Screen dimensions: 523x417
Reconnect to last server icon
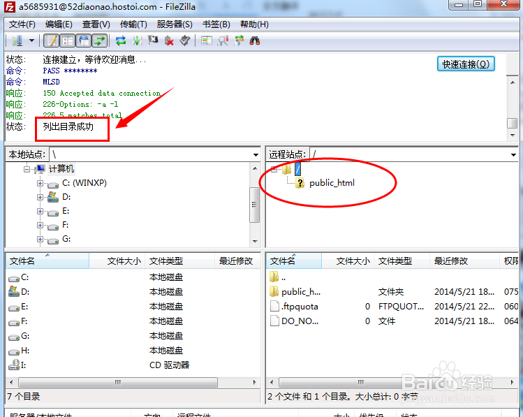[x=185, y=41]
